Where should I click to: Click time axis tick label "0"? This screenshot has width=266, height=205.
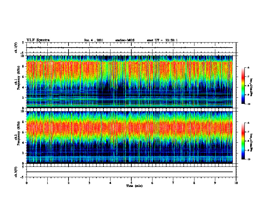(27, 183)
